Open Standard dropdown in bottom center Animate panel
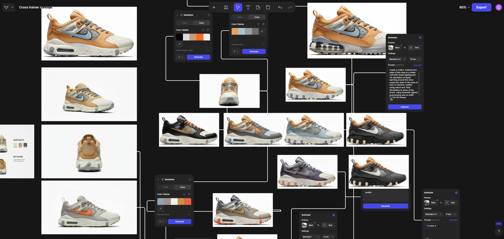The image size is (504, 239). coord(311,237)
